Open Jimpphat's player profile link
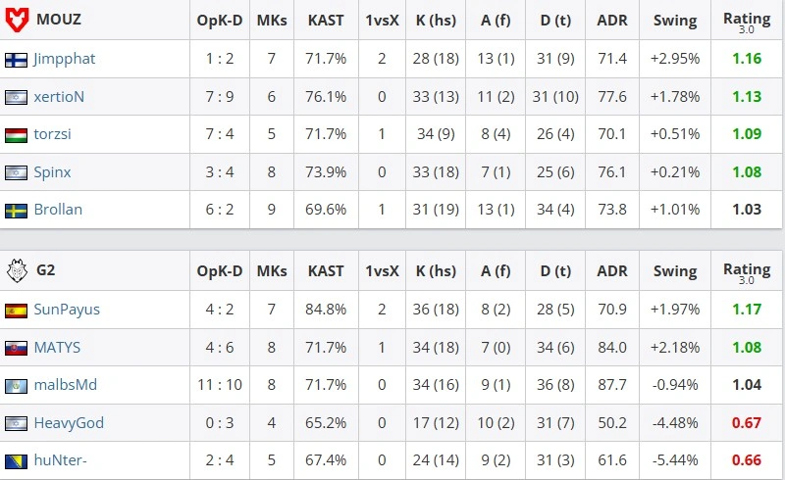The image size is (785, 480). (x=64, y=59)
